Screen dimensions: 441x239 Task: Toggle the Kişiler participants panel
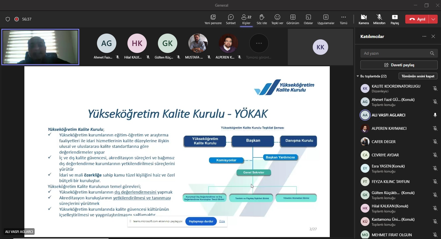point(246,19)
